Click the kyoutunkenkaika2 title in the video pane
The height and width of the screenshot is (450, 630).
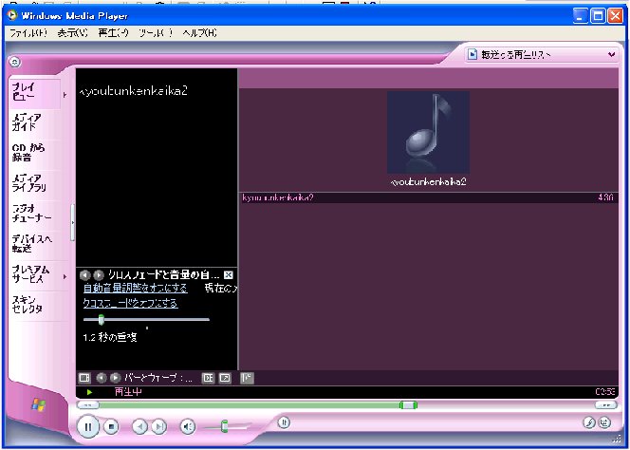[134, 91]
